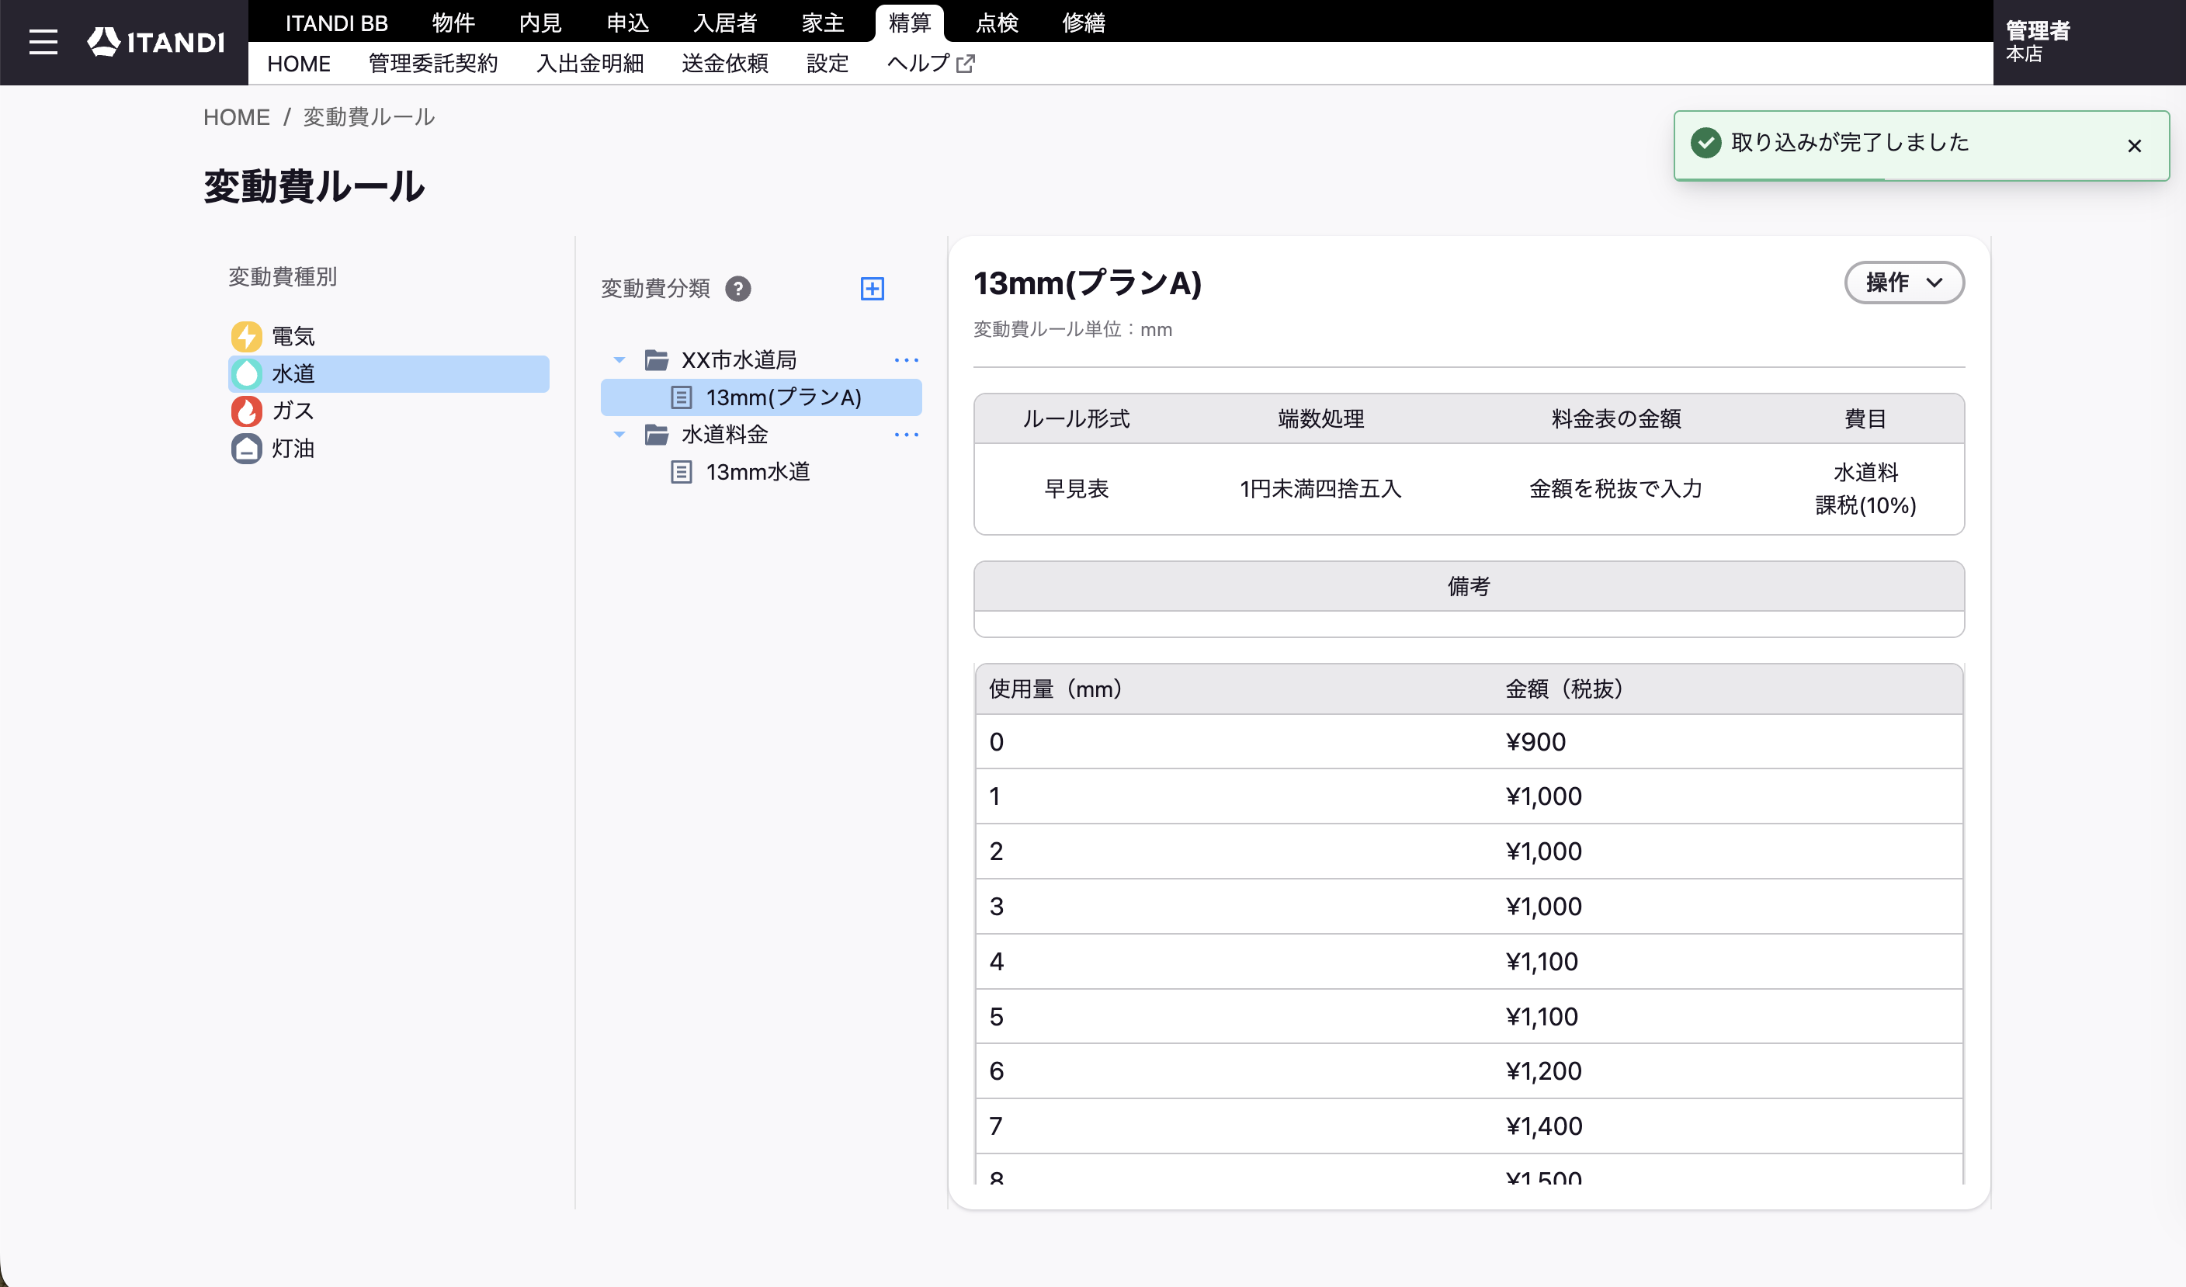Switch to the 修繕 tab
The image size is (2186, 1287).
pyautogui.click(x=1084, y=23)
